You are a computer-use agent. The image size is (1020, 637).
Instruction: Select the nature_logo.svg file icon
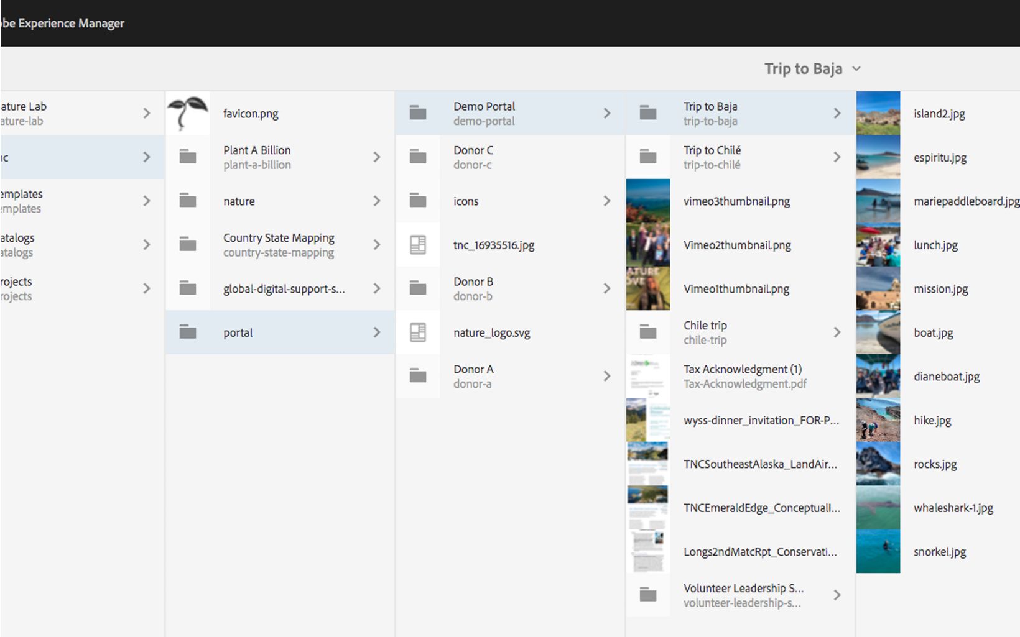click(x=418, y=332)
